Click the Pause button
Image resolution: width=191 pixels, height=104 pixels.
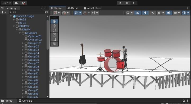pyautogui.click(x=127, y=3)
